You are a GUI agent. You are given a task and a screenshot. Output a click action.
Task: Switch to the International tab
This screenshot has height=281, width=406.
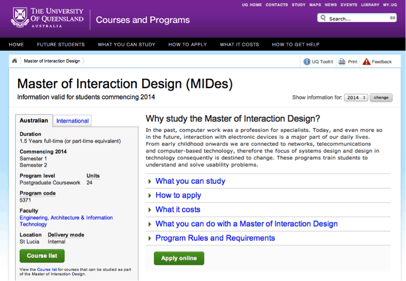pos(72,121)
